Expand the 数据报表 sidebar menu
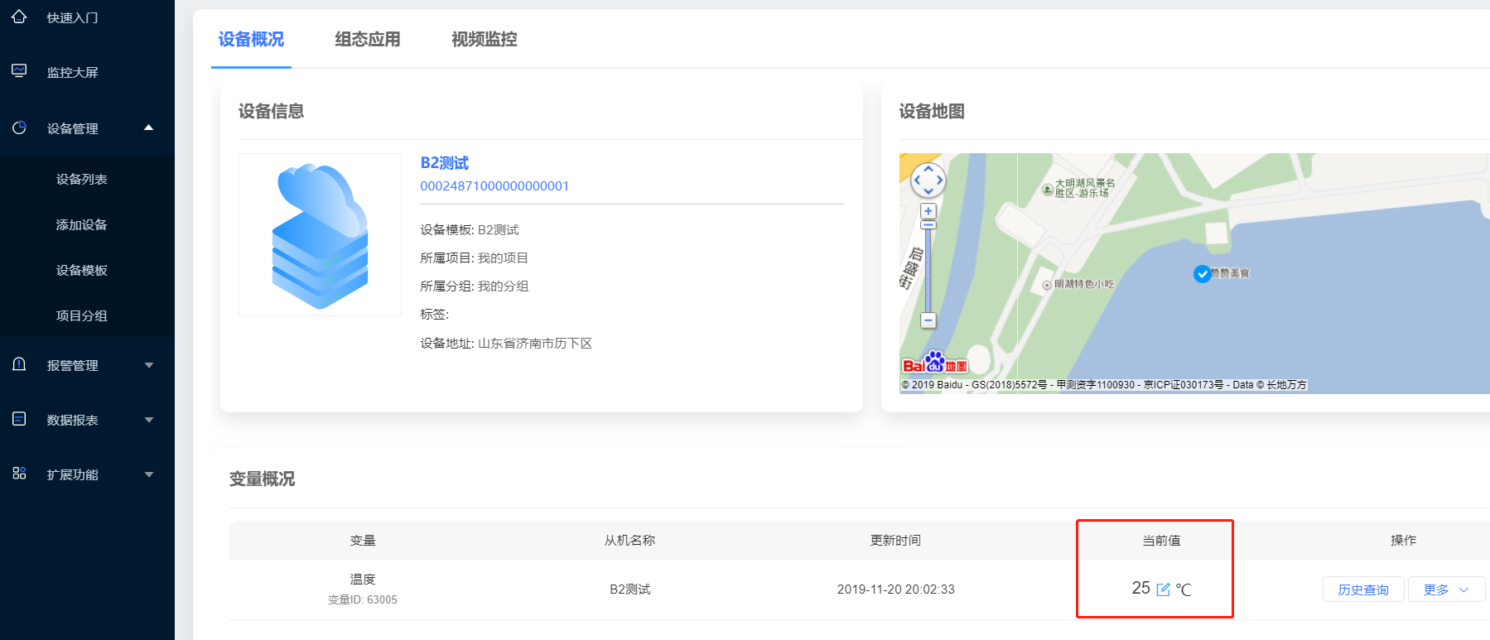 tap(149, 420)
